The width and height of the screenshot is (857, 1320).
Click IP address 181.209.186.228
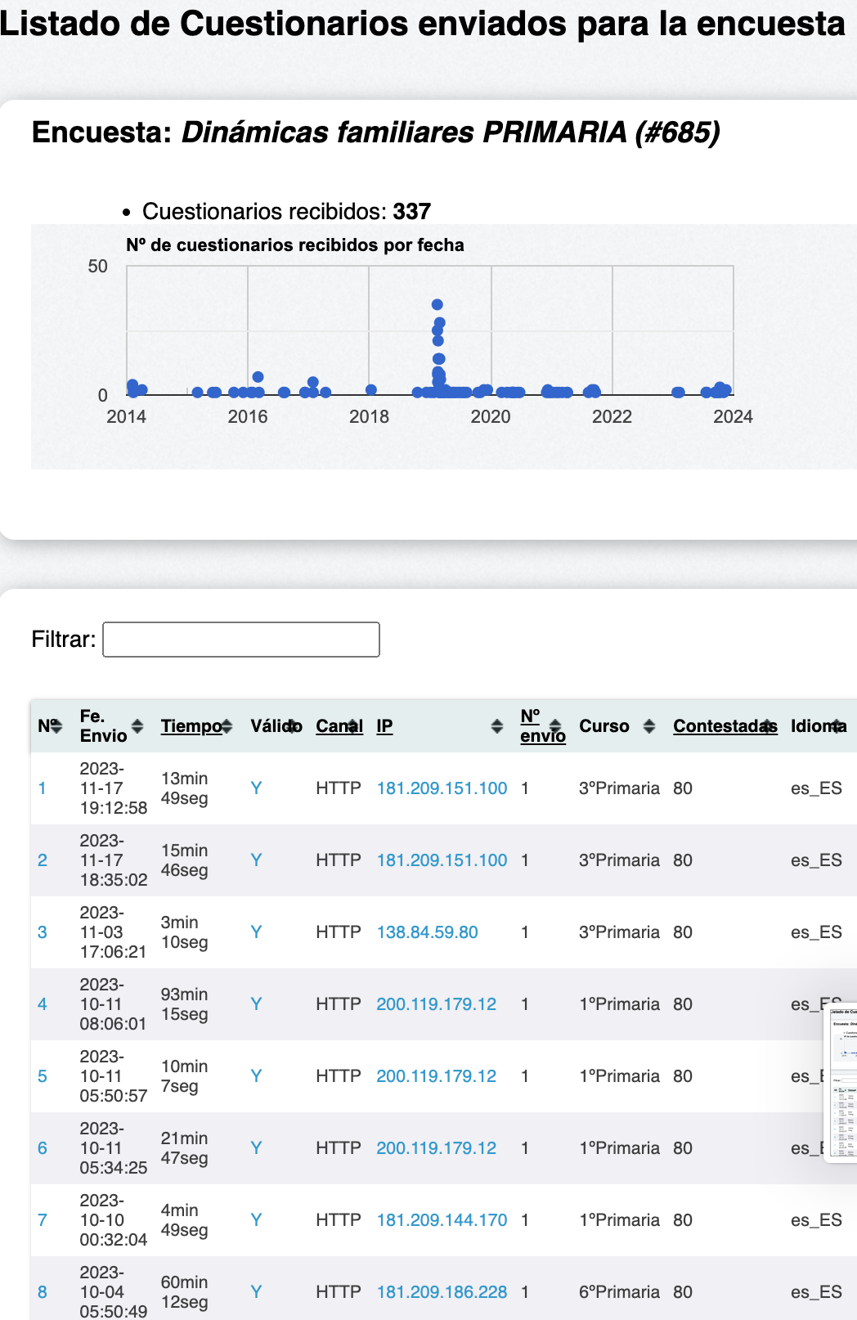click(442, 1292)
